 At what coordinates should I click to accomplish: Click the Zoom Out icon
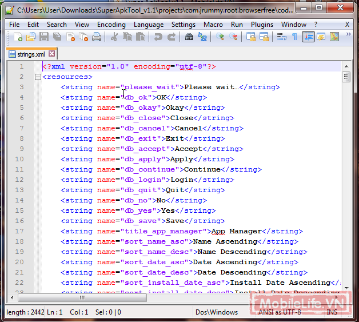(233, 37)
